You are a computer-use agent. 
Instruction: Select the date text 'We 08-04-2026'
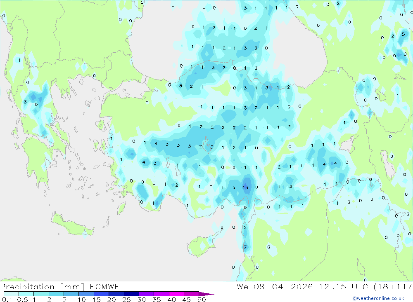[x=275, y=286]
